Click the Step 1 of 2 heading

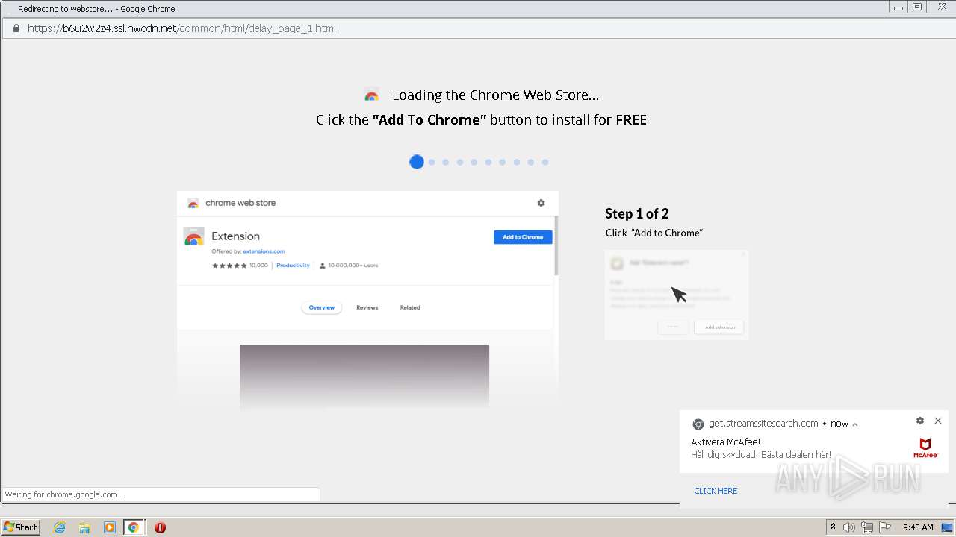[637, 213]
